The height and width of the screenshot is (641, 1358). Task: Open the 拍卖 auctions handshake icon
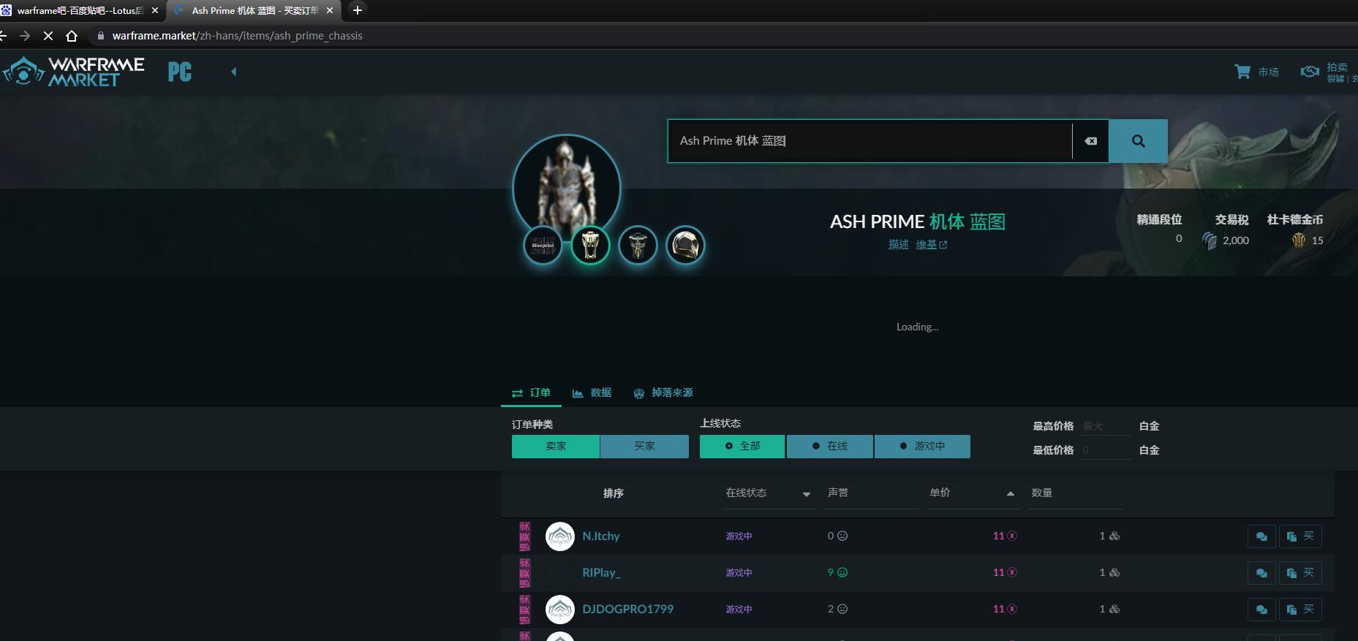tap(1310, 72)
